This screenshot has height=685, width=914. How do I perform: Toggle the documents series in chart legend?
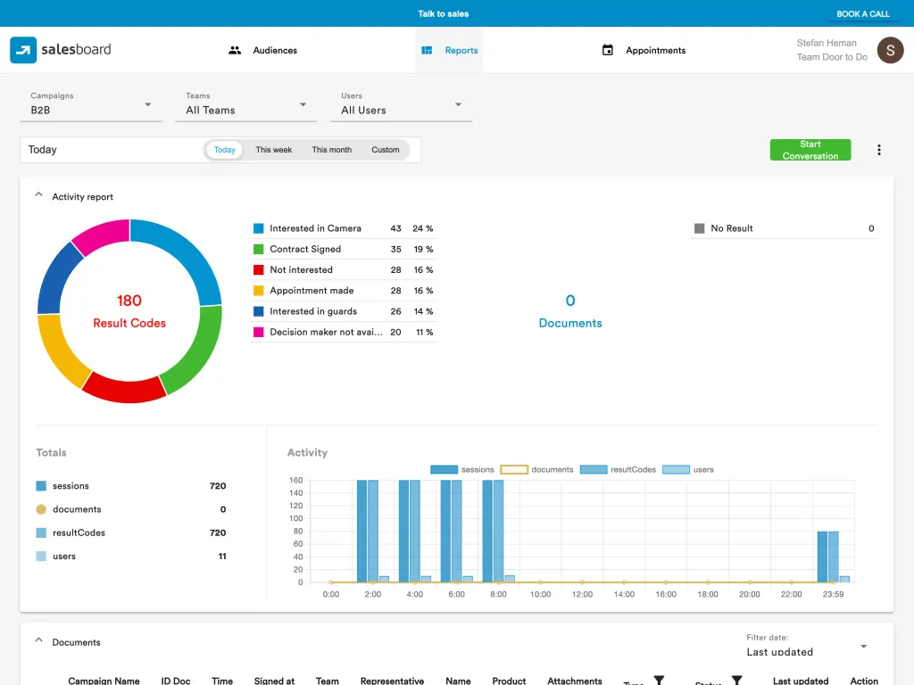tap(536, 469)
